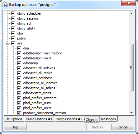Click the Help button
Image resolution: width=138 pixels, height=134 pixels.
coord(15,127)
